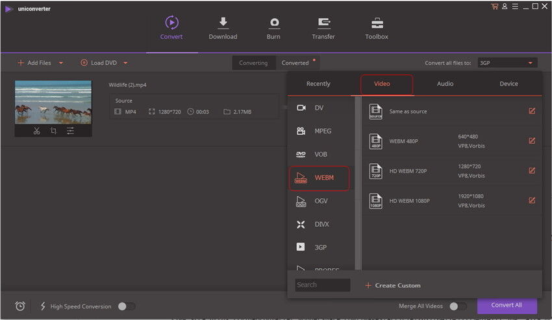The height and width of the screenshot is (320, 552).
Task: Choose the WEBM 480P preset
Action: pyautogui.click(x=453, y=141)
